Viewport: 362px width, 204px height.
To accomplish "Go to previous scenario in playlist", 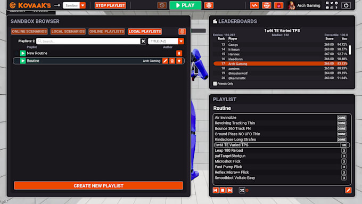I will click(216, 190).
